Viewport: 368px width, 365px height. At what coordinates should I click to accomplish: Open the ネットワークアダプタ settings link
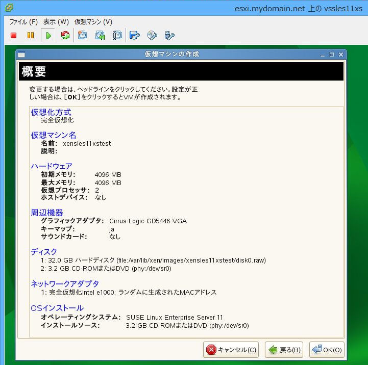[x=65, y=283]
